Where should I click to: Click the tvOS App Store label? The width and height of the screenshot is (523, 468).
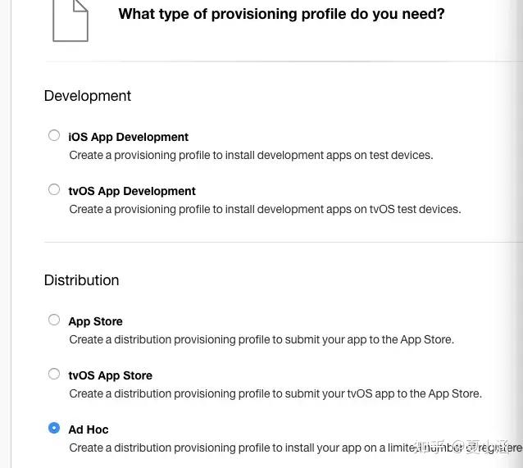click(x=110, y=375)
